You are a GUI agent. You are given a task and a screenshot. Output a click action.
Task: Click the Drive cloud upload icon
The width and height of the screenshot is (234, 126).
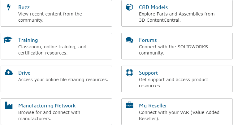click(x=9, y=72)
